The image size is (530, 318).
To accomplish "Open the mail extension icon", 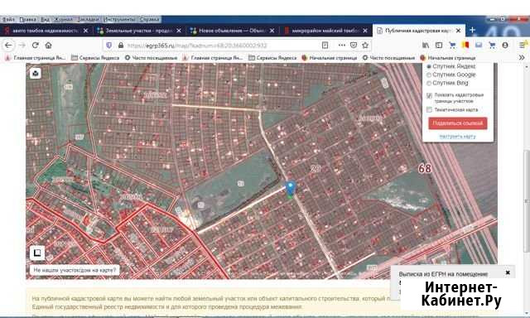I will [x=479, y=45].
